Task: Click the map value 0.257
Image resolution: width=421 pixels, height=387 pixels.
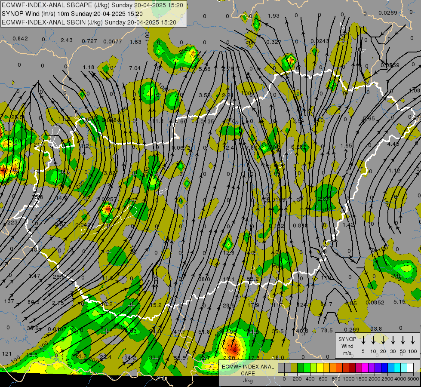Action: pyautogui.click(x=109, y=200)
